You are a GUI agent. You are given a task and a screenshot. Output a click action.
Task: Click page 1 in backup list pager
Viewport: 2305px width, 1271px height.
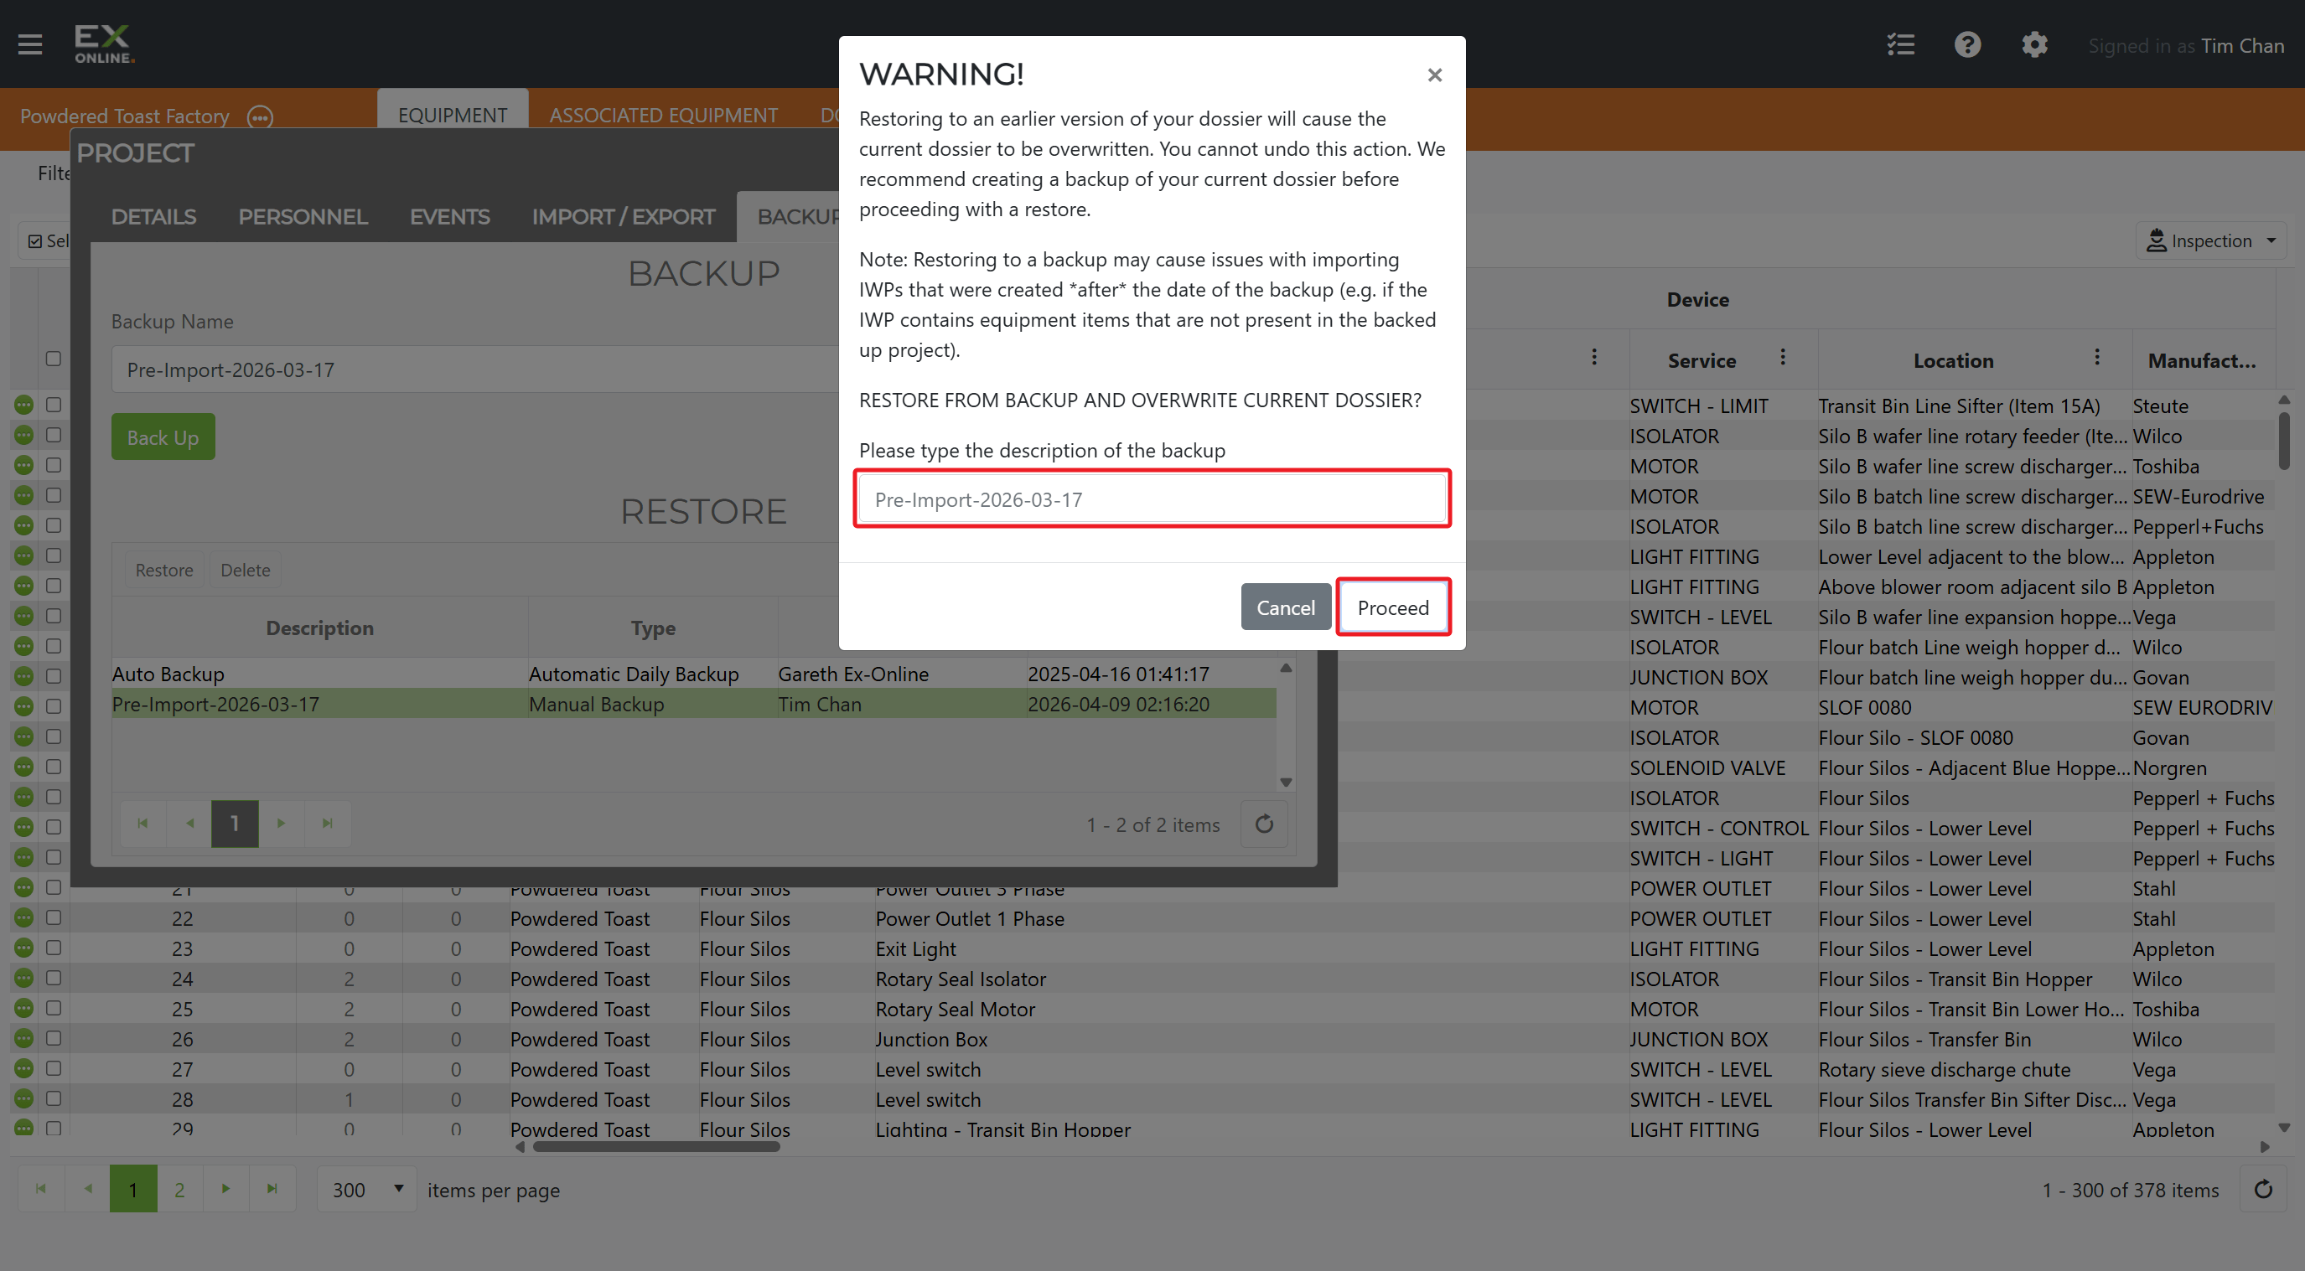(x=235, y=823)
